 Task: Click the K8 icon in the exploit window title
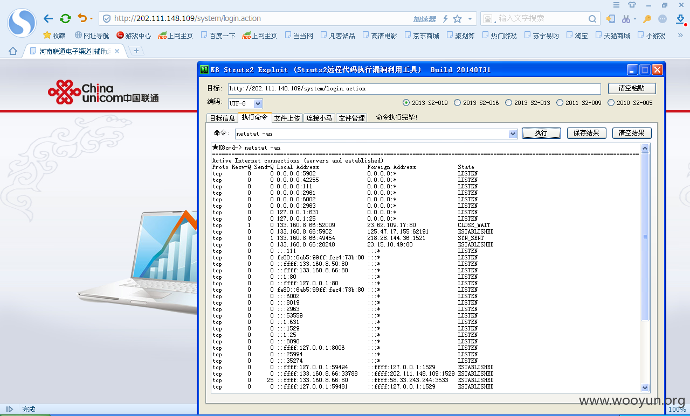click(x=204, y=69)
